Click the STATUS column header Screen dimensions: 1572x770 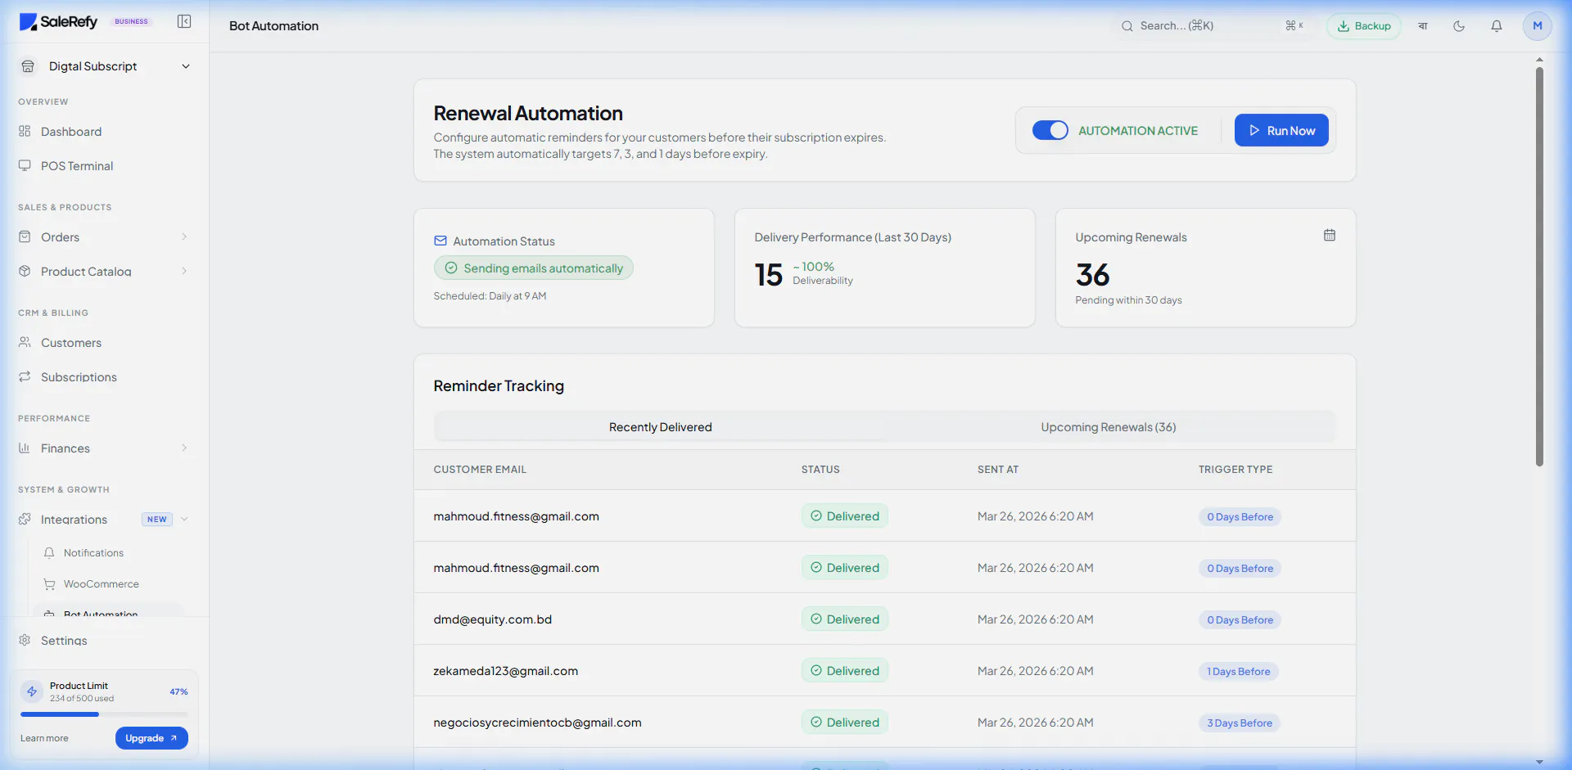click(820, 470)
